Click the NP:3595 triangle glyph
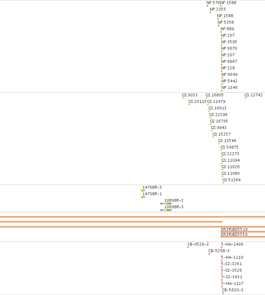The height and width of the screenshot is (295, 265). [222, 45]
